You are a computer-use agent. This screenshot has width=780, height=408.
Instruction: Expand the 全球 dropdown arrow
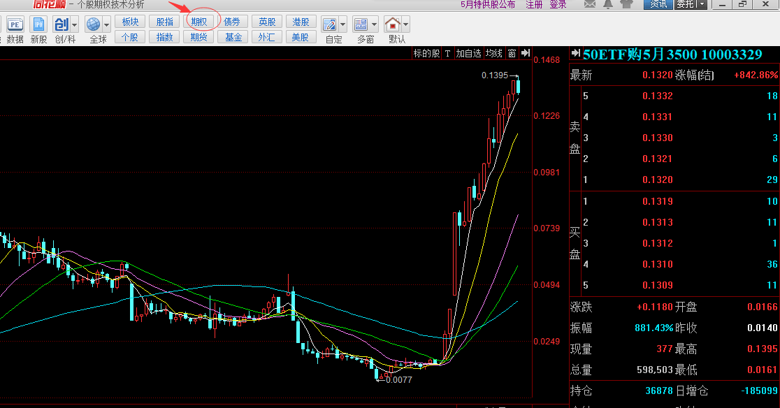point(107,24)
